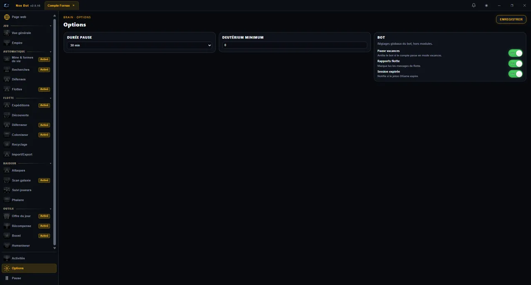Click the Attaques sidebar icon
Screen dimensions: 531x285
(x=7, y=170)
